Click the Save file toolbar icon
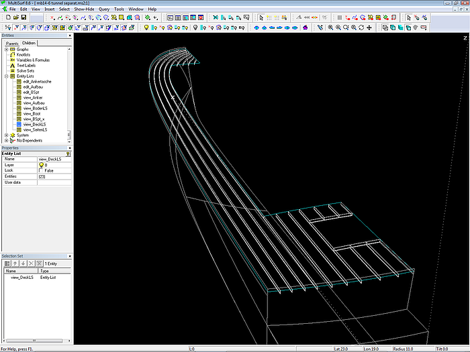The height and width of the screenshot is (352, 470). (23, 17)
